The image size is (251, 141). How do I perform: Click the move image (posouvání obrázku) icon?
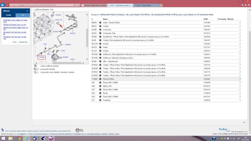pyautogui.click(x=35, y=69)
